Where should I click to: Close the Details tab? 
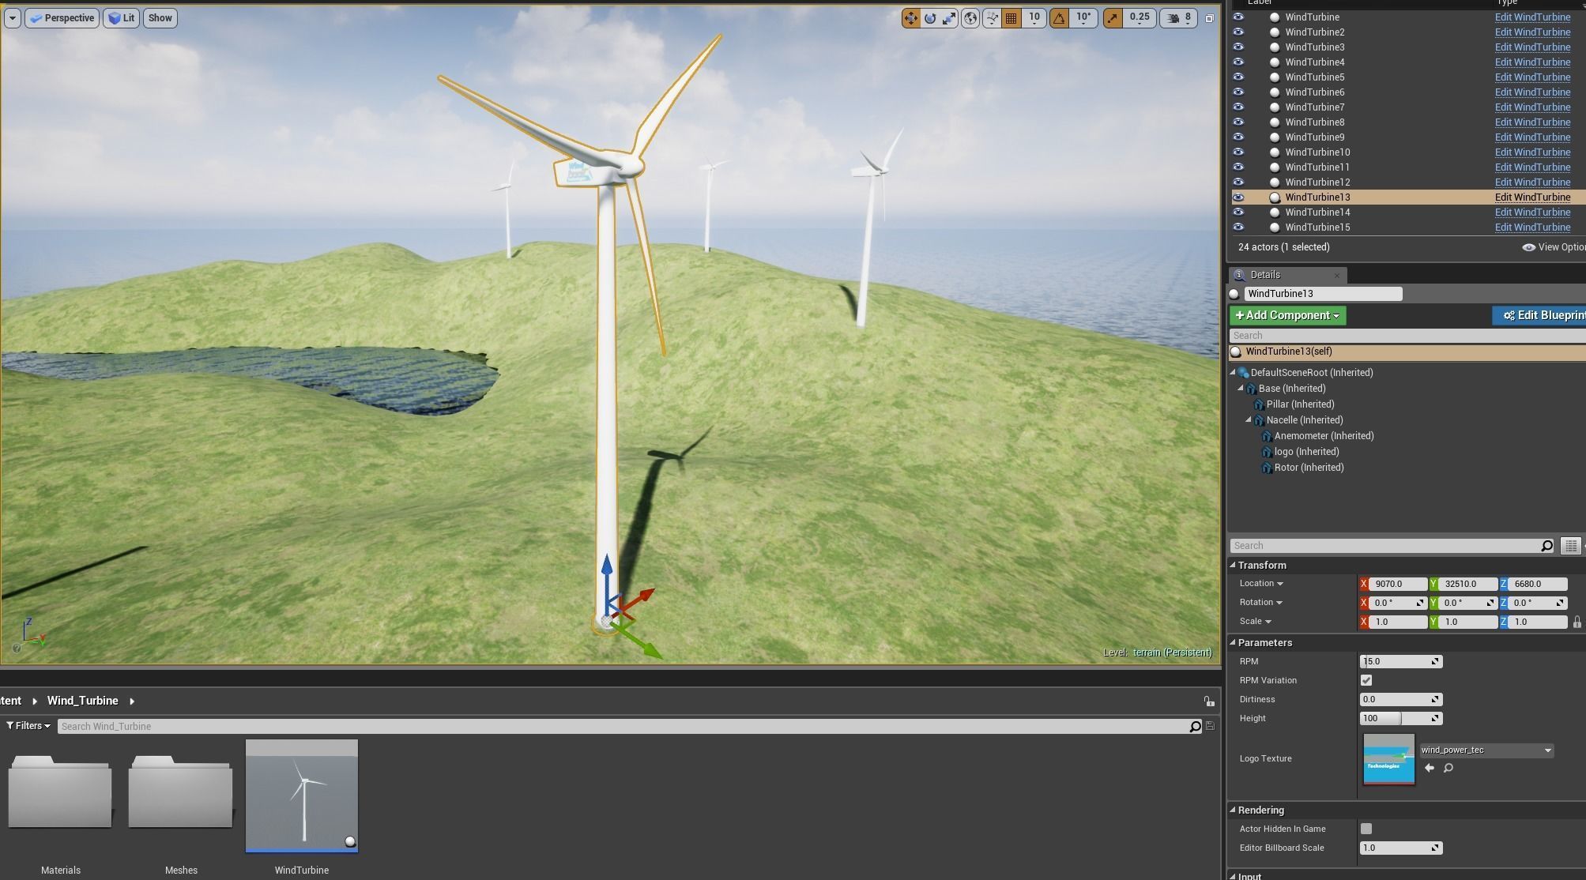[1337, 276]
